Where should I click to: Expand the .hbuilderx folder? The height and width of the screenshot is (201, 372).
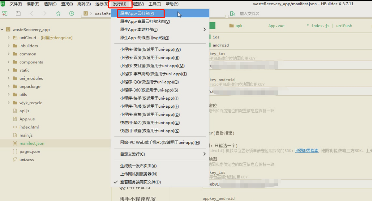(8, 46)
